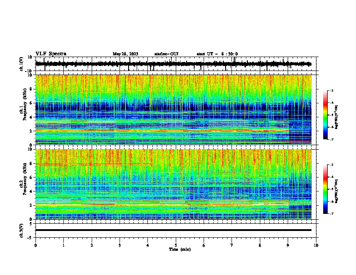The image size is (356, 275).
Task: Click the "-10" tick on ch.1(V) axis
Action: [29, 71]
